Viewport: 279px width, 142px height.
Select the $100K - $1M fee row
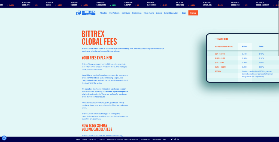(x=243, y=58)
